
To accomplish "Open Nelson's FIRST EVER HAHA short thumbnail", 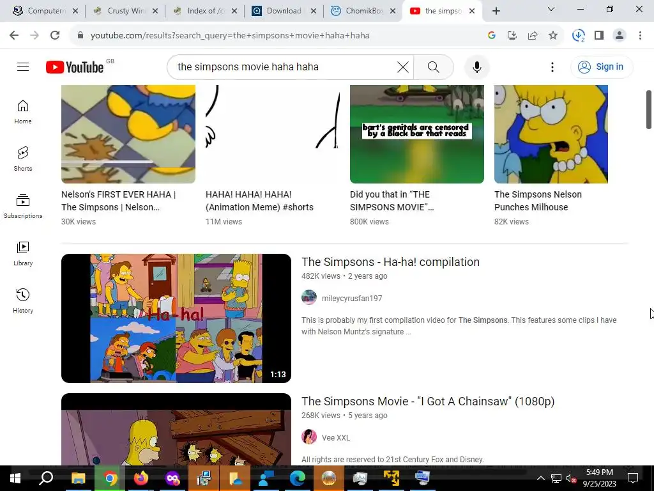I will [128, 134].
